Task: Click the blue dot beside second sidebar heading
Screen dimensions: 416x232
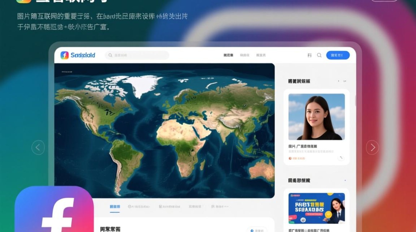Action: click(x=345, y=180)
